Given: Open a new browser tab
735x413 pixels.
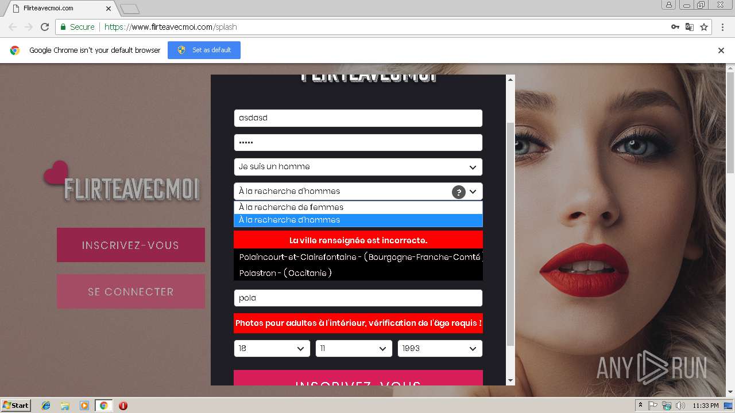Looking at the screenshot, I should coord(130,9).
